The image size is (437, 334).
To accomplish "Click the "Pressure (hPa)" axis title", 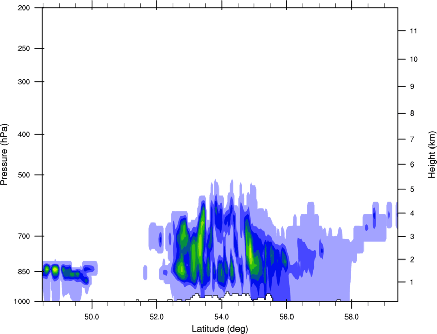I will [4, 154].
